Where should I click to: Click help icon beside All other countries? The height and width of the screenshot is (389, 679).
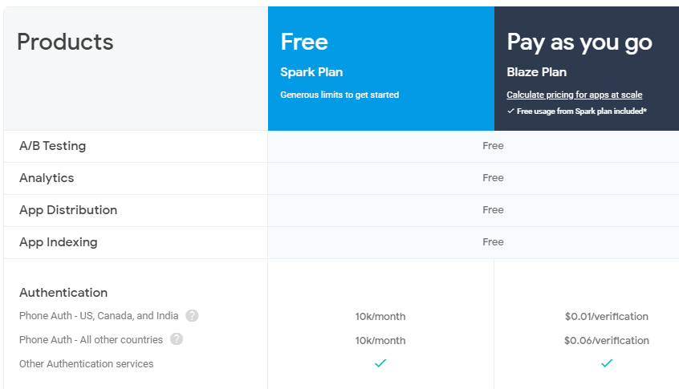(x=177, y=338)
